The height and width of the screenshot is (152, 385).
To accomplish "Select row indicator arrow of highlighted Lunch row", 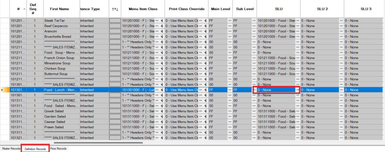I will point(3,90).
